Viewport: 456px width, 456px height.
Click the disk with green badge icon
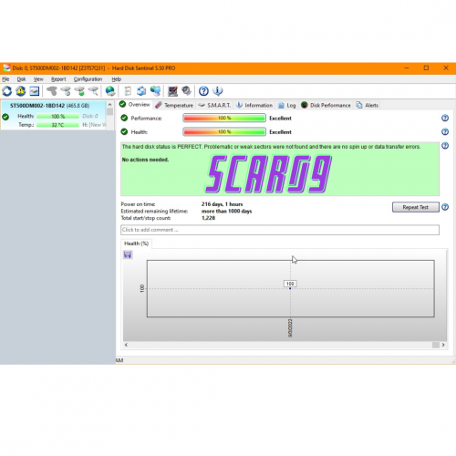(79, 91)
